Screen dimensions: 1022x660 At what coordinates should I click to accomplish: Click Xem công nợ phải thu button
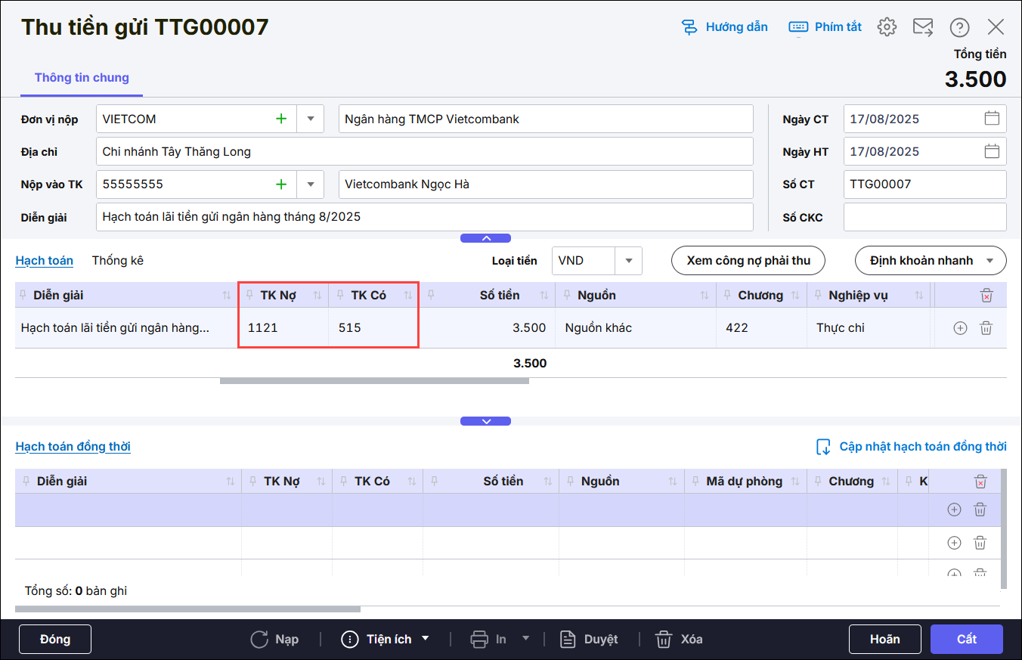coord(748,261)
